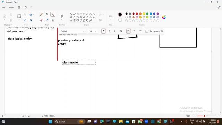The image size is (222, 125).
Task: Select the Pencil tool
Action: click(x=41, y=14)
